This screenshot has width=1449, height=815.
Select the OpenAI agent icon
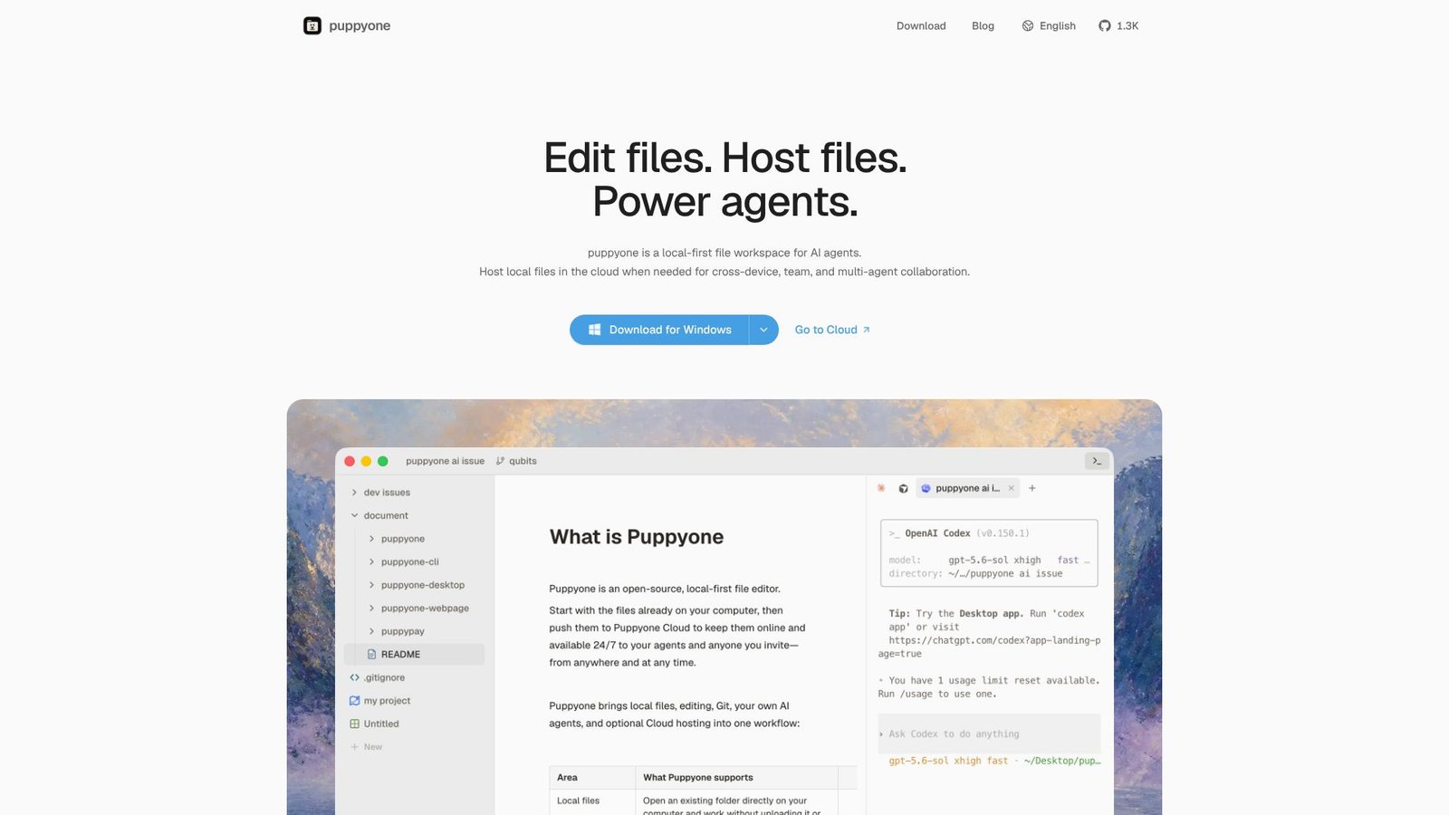coord(903,488)
